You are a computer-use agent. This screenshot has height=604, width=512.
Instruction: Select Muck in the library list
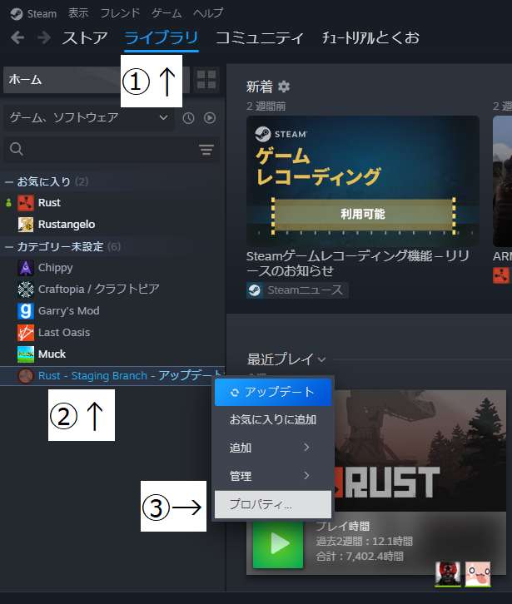(52, 354)
